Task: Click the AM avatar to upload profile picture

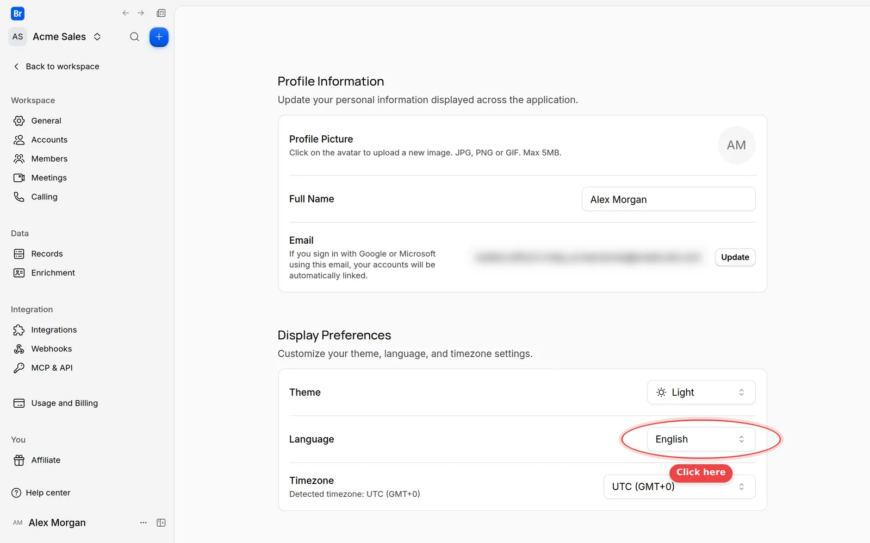Action: [736, 145]
